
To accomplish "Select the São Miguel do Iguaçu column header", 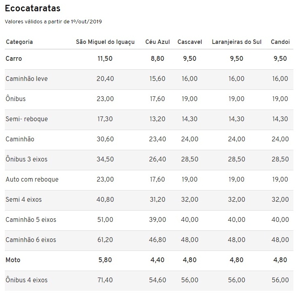I will click(105, 42).
